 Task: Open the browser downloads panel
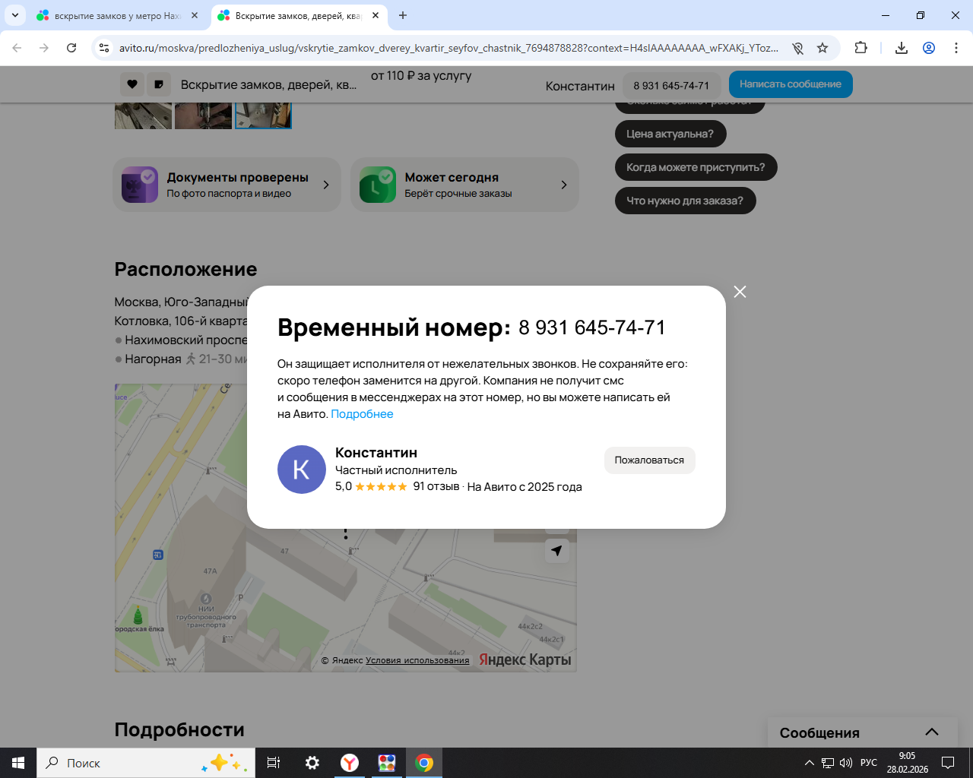pos(902,48)
